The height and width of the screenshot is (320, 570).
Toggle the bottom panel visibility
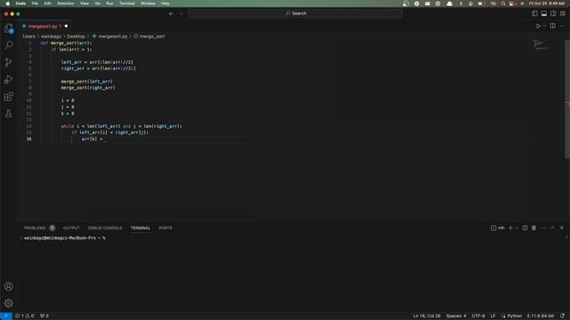click(544, 13)
